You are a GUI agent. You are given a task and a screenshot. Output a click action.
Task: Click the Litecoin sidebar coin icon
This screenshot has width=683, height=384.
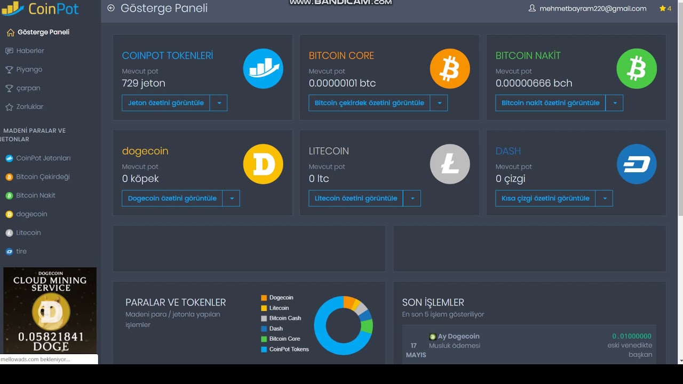pos(9,233)
